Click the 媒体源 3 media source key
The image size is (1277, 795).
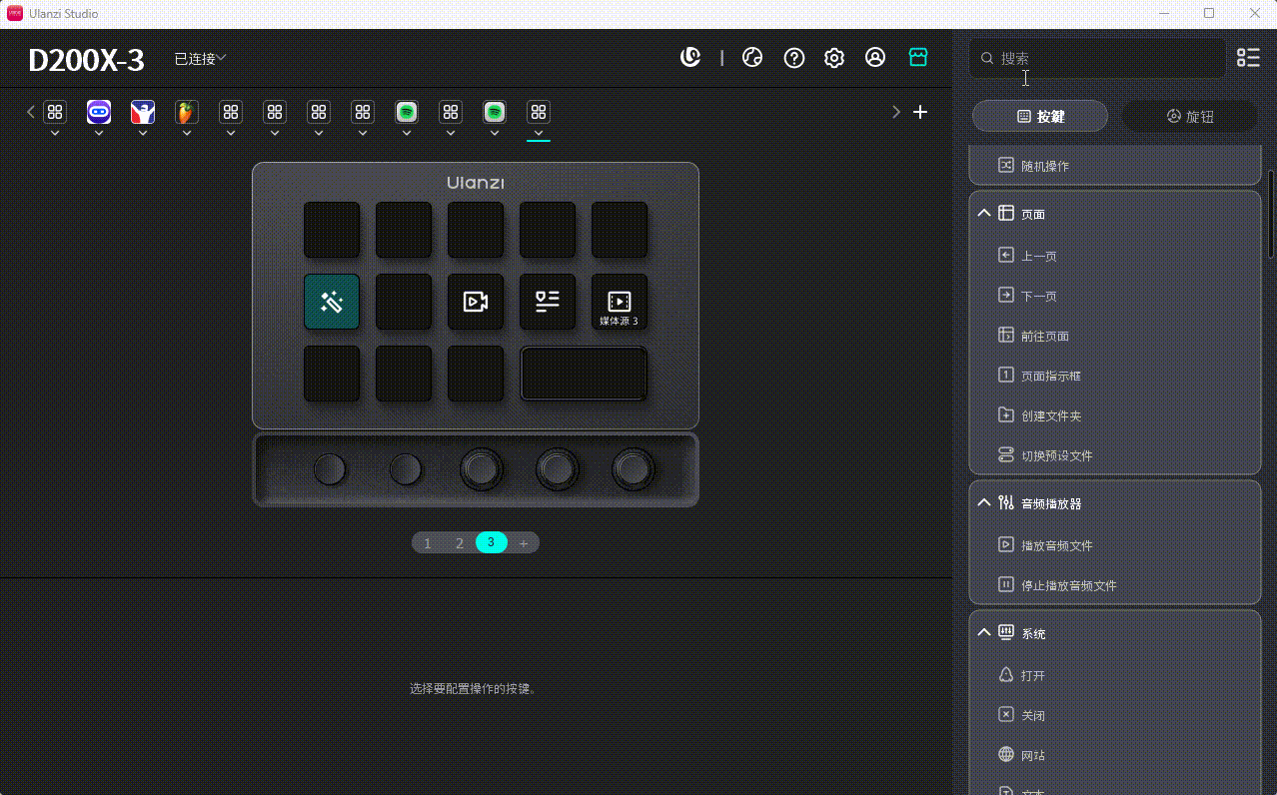click(619, 302)
